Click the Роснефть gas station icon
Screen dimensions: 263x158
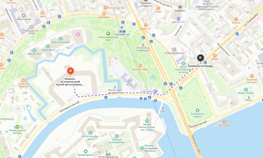155,92
